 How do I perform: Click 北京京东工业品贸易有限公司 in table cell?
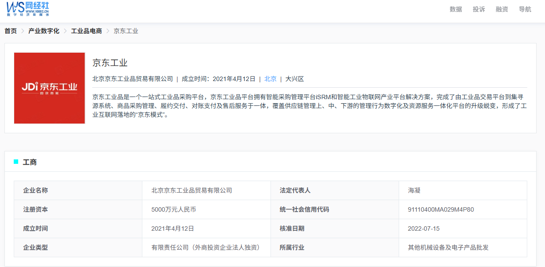click(192, 190)
